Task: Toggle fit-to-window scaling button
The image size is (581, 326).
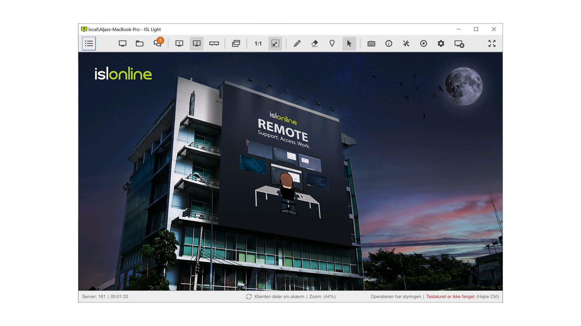Action: coord(275,43)
